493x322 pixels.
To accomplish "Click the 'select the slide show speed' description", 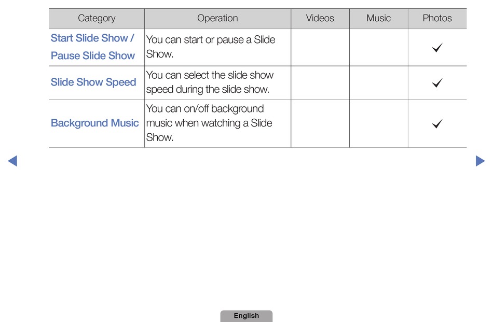I will [210, 82].
